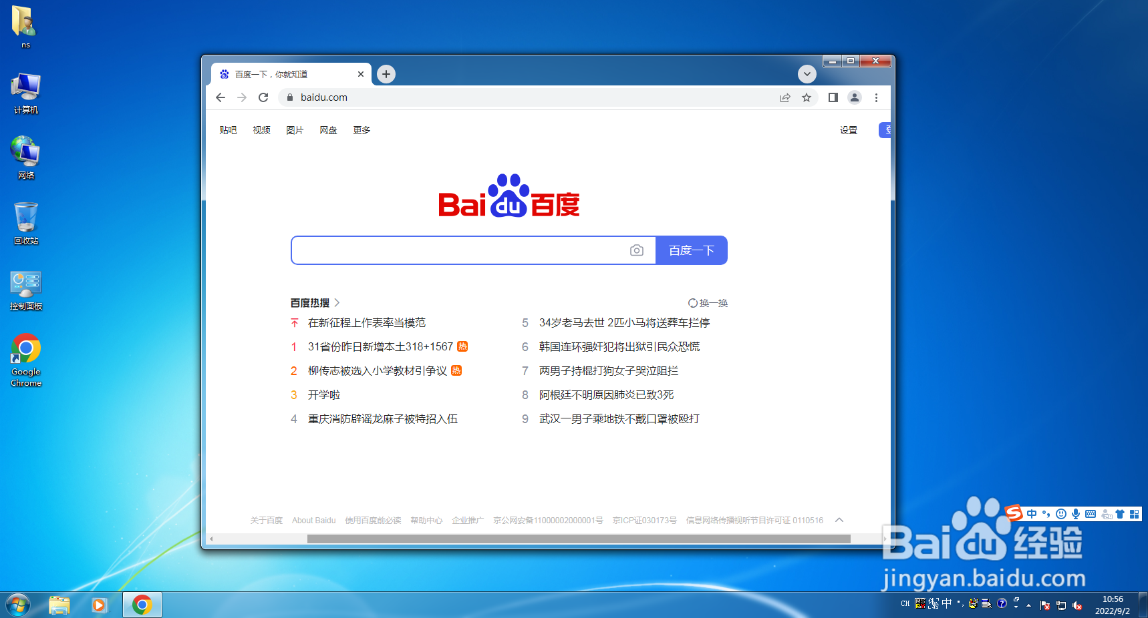This screenshot has width=1148, height=618.
Task: Click the horizontal scrollbar thumb
Action: coord(579,539)
